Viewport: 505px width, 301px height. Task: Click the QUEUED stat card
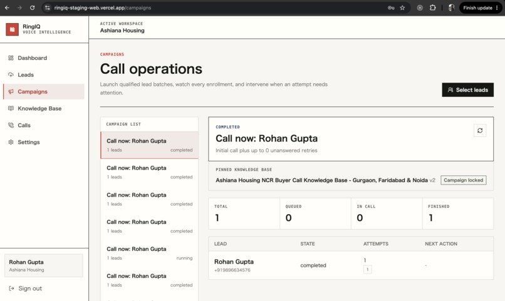tap(315, 213)
